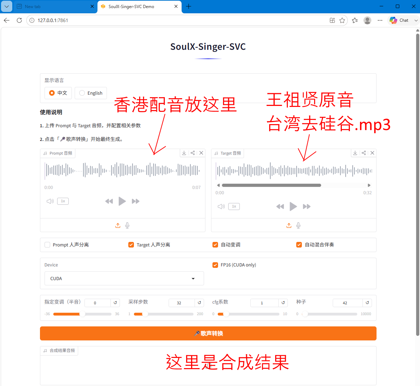Change Prompt audio 1x playback speed
420x386 pixels.
point(63,201)
